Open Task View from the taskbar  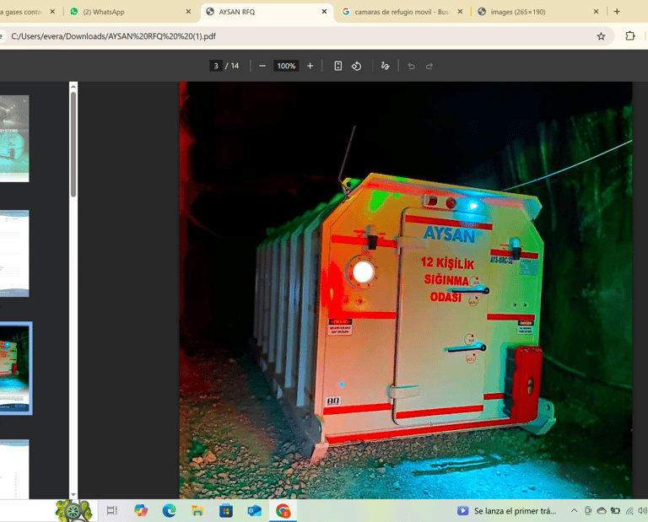coord(112,511)
